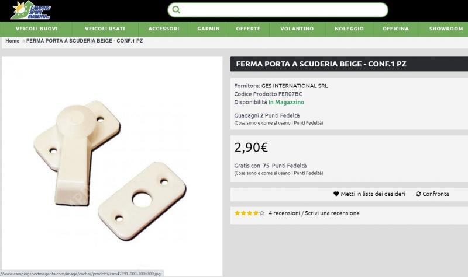Click the yellow star rating
The image size is (468, 277).
(x=250, y=213)
